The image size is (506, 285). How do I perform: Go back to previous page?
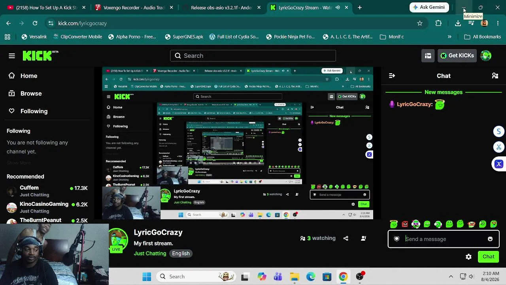(x=8, y=23)
